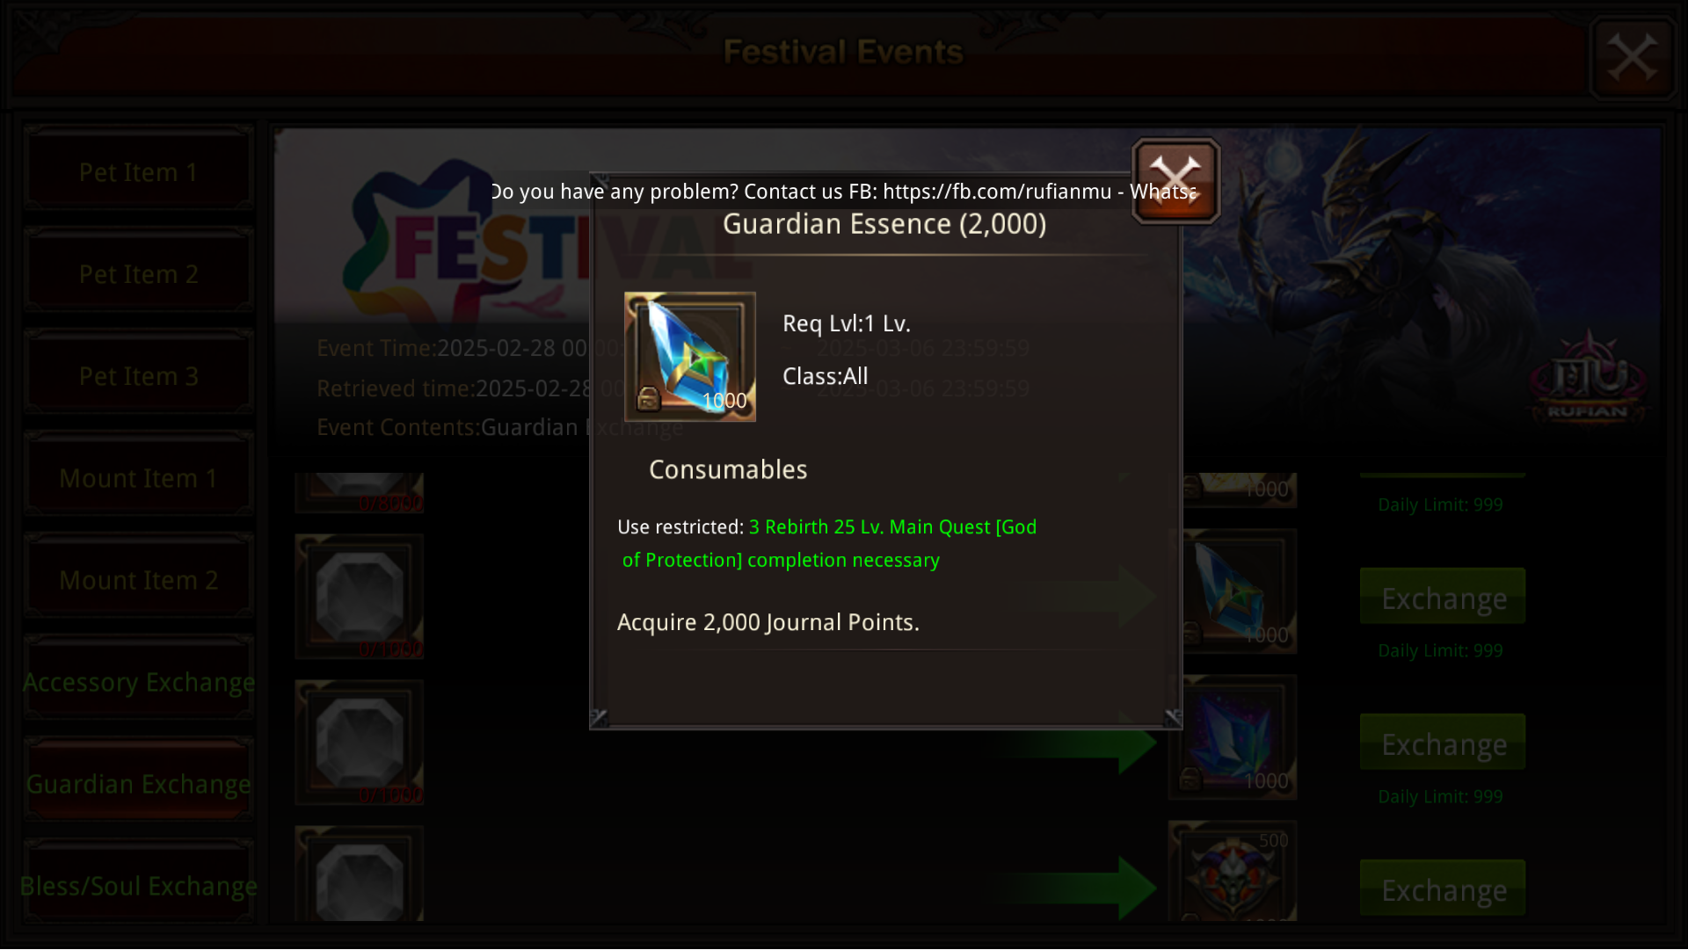The width and height of the screenshot is (1688, 950).
Task: Close the Guardian Essence item popup
Action: click(x=1175, y=181)
